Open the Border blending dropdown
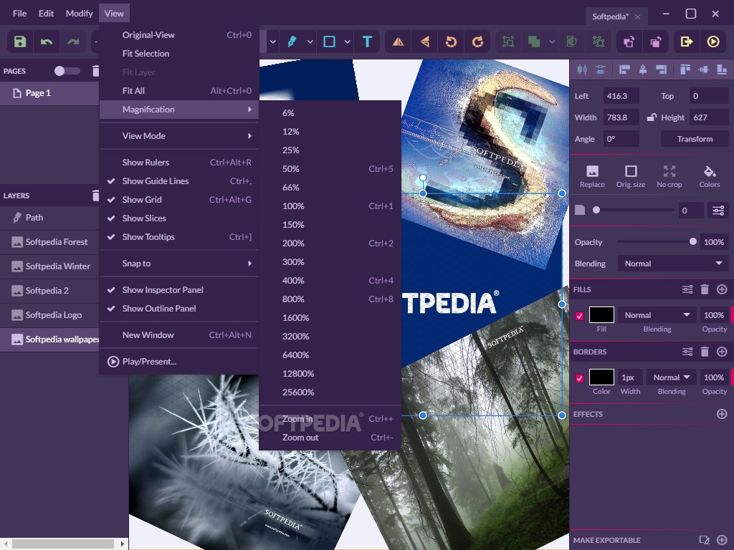Viewport: 734px width, 550px height. click(671, 377)
